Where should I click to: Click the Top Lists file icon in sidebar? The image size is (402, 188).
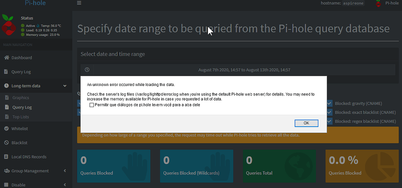[x=7, y=117]
